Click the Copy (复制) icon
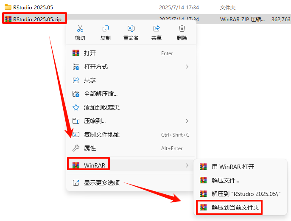291x221 pixels. 105,28
